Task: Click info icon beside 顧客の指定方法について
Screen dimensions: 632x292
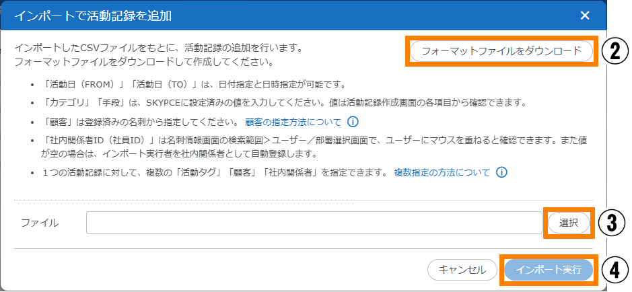Action: coord(353,122)
